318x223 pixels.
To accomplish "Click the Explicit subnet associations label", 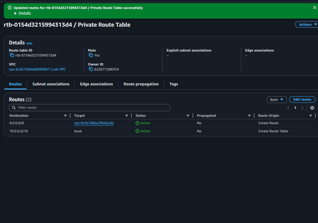I will coord(189,50).
